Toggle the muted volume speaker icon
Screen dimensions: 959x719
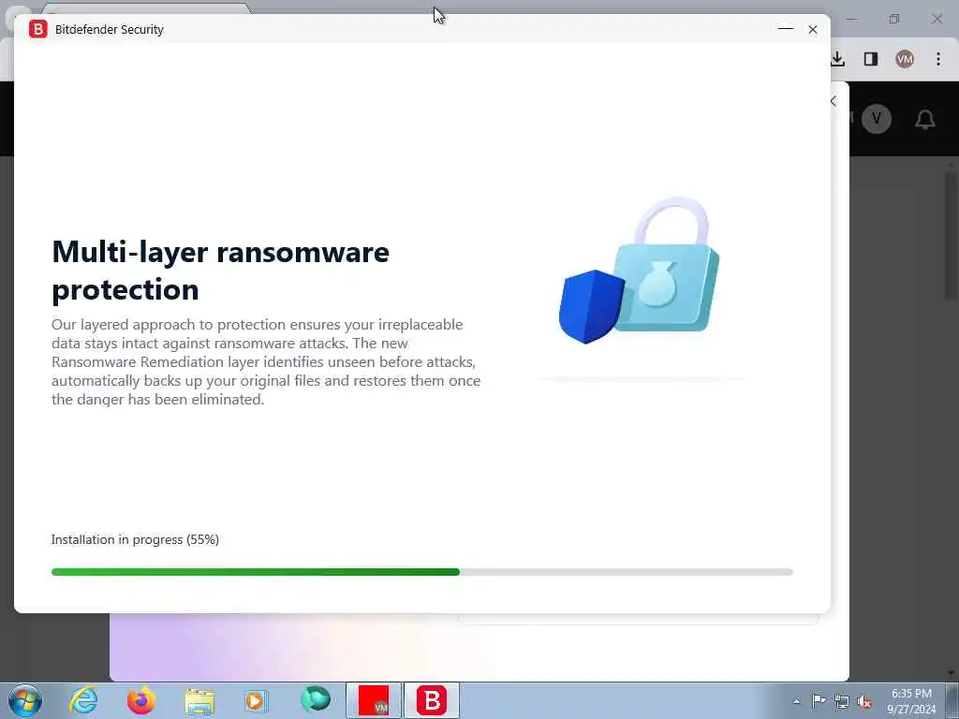click(x=864, y=701)
